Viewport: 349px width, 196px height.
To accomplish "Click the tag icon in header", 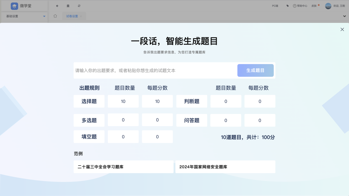I will click(288, 6).
